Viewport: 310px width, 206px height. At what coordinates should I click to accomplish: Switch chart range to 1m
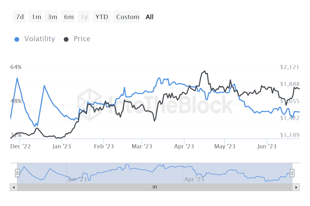point(36,17)
